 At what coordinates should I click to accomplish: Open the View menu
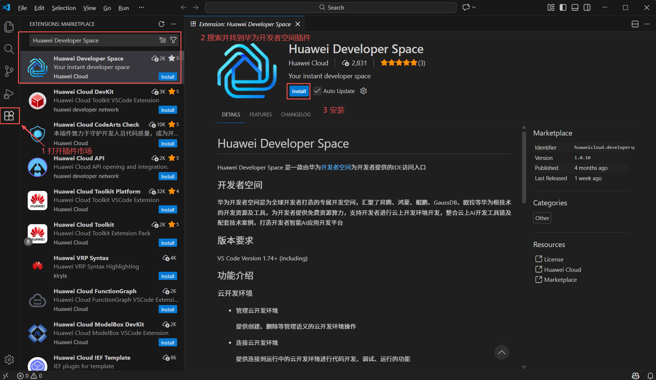(x=89, y=8)
